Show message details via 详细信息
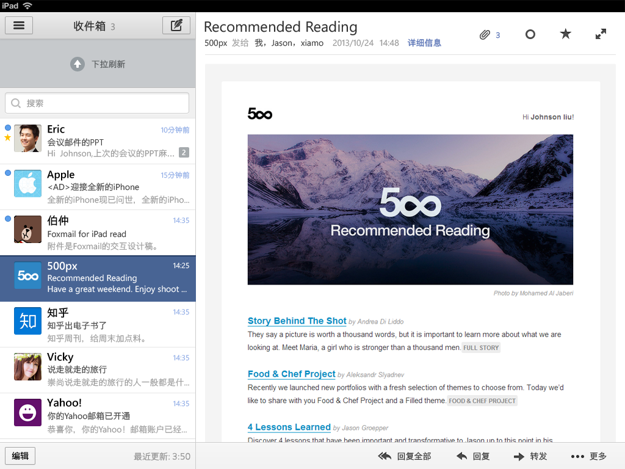This screenshot has height=469, width=625. pos(424,43)
